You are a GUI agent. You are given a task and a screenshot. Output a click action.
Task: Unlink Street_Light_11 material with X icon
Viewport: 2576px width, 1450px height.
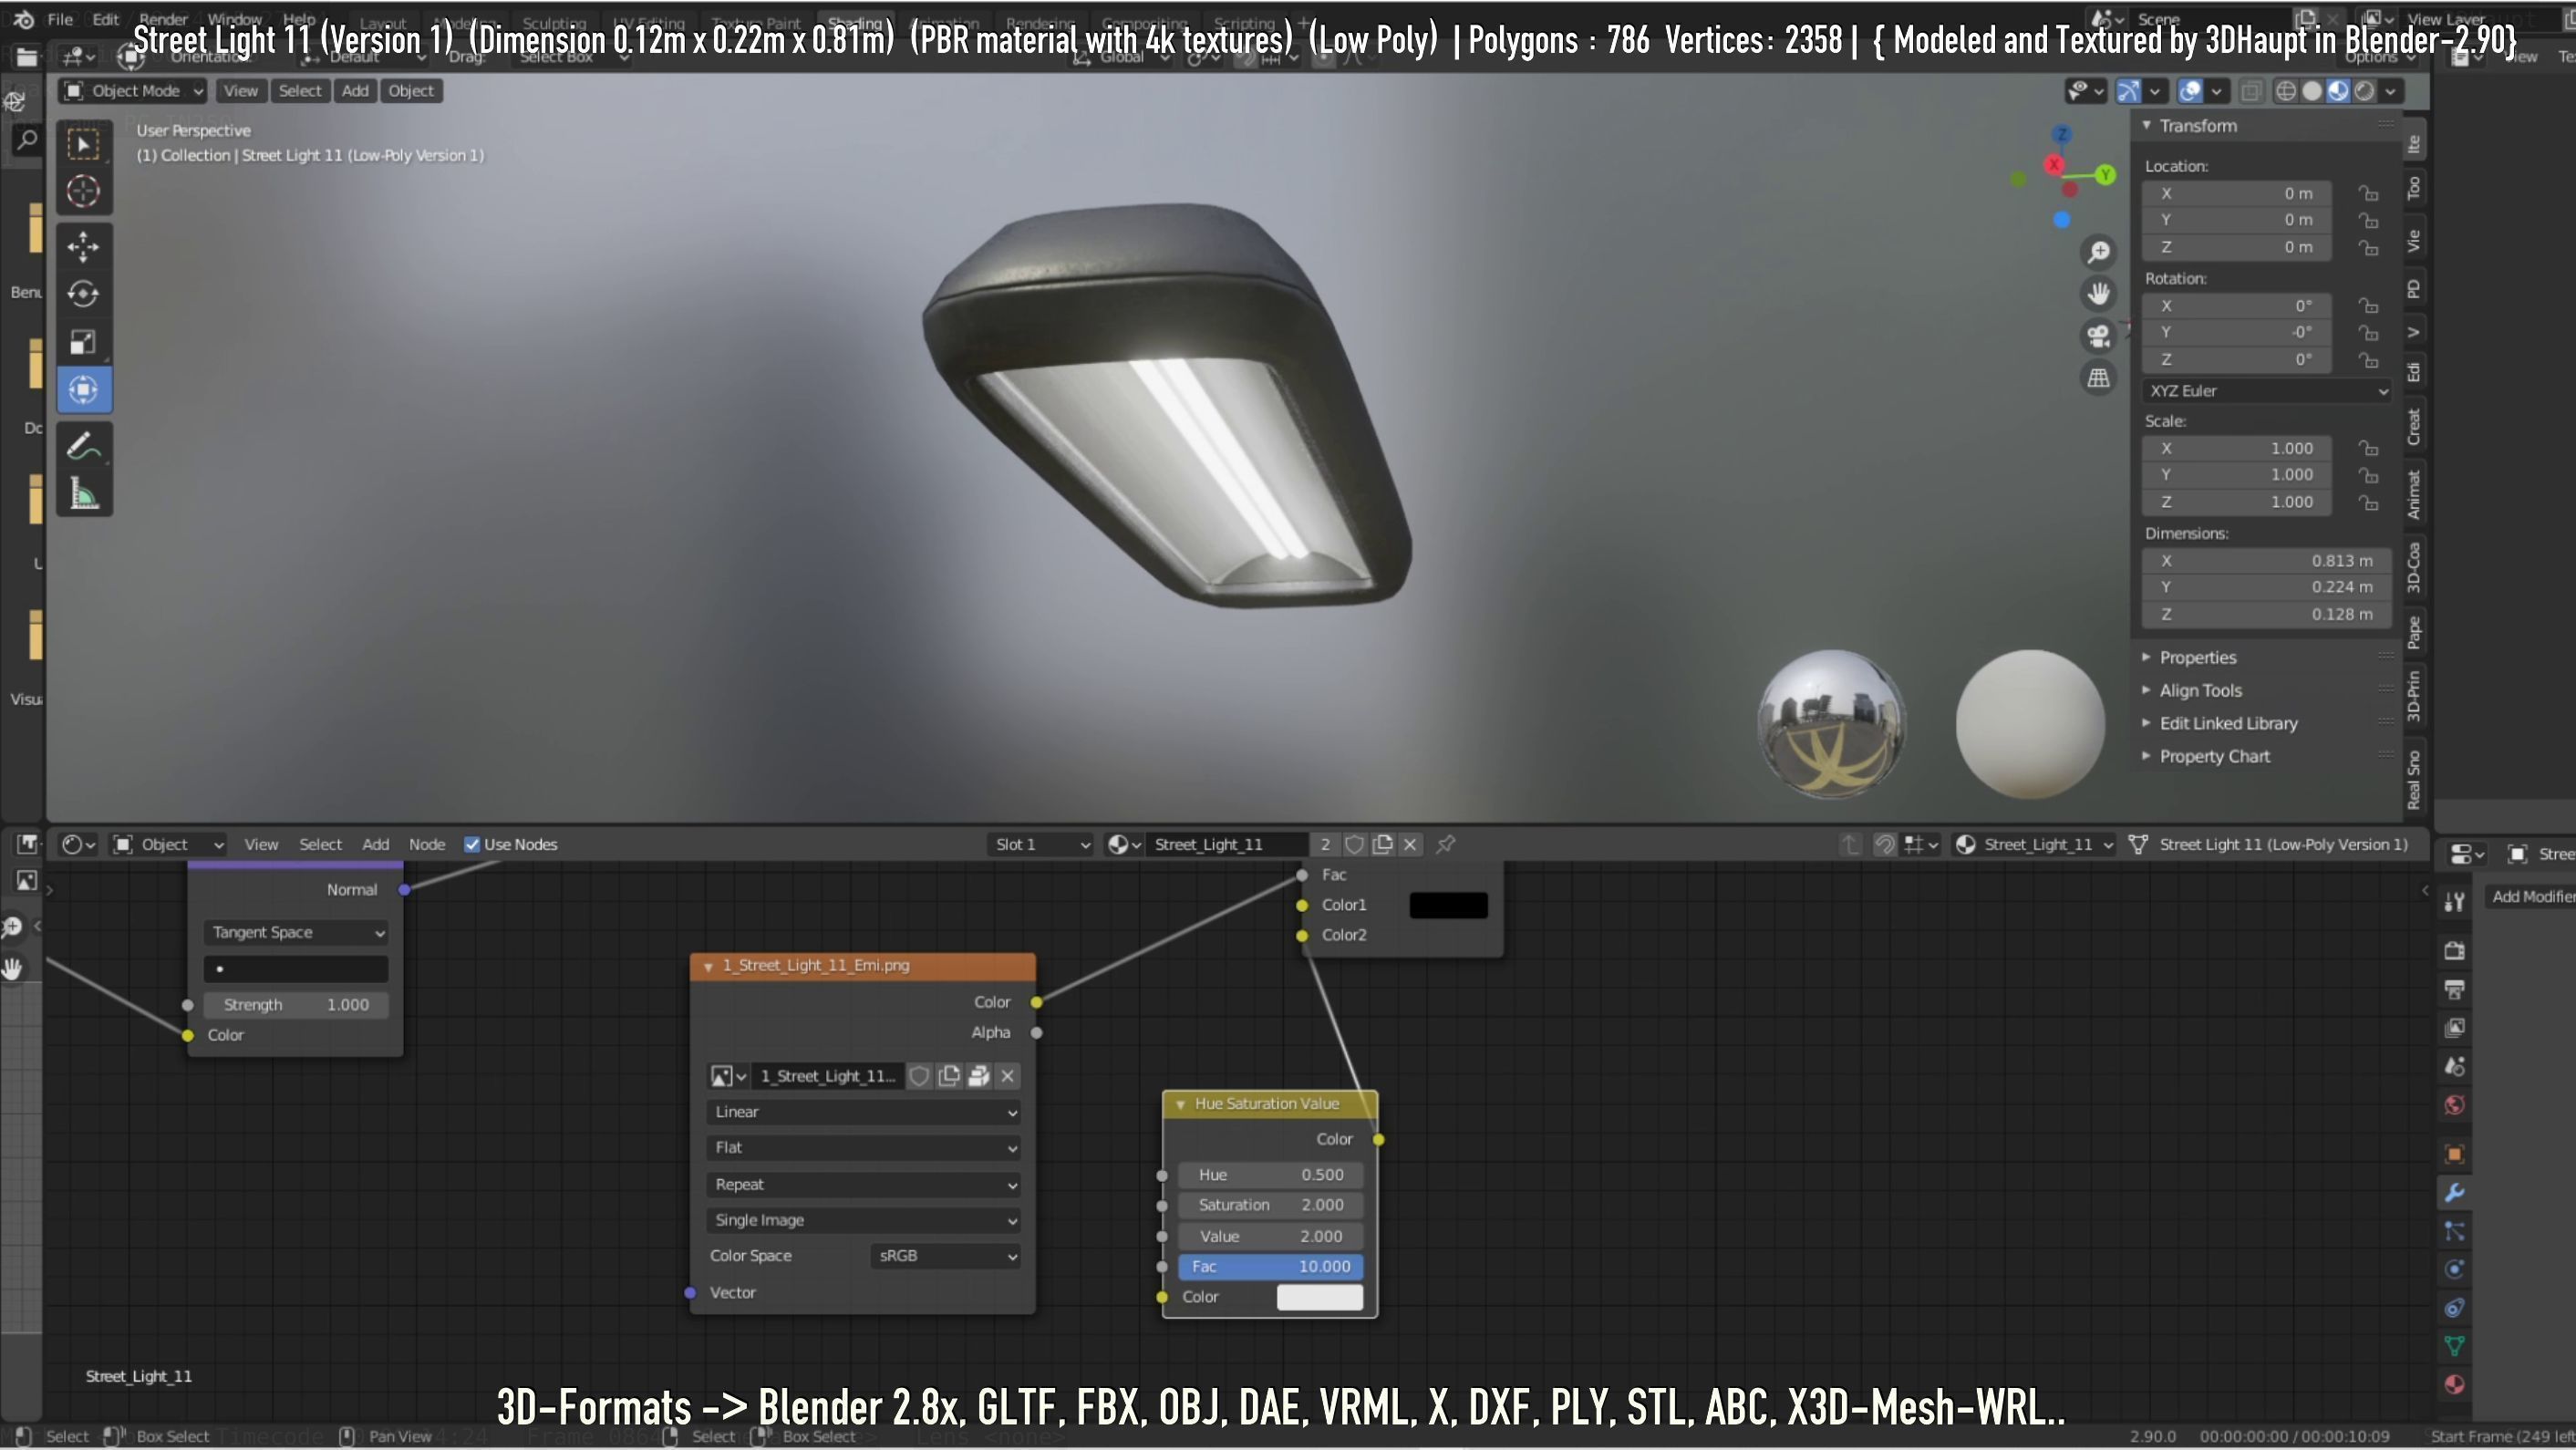(1410, 844)
